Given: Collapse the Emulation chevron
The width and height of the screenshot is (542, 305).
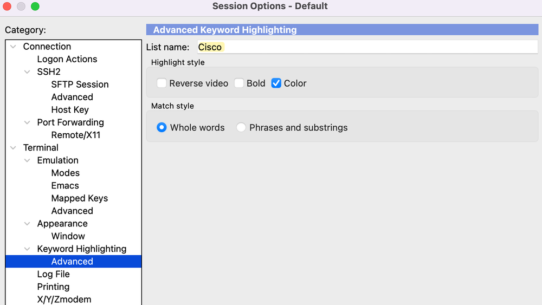Looking at the screenshot, I should click(28, 160).
